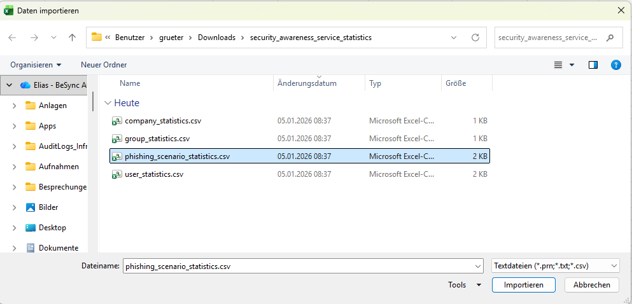Viewport: 632px width, 304px height.
Task: Click the view layout options icon
Action: (559, 65)
